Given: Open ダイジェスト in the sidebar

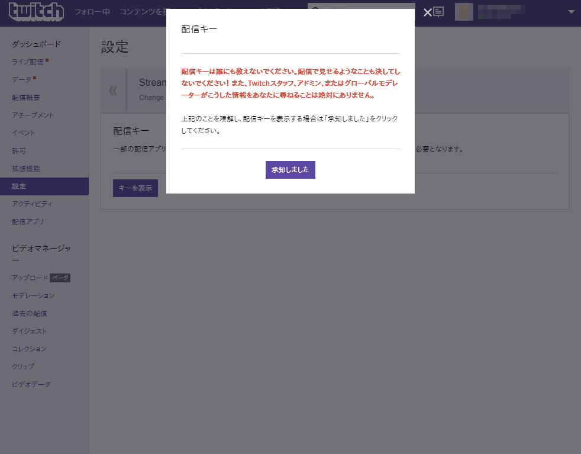Looking at the screenshot, I should [29, 331].
